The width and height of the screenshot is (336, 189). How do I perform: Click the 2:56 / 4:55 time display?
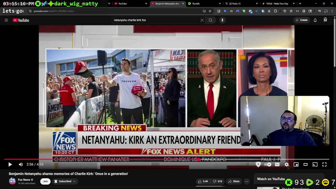click(35, 164)
